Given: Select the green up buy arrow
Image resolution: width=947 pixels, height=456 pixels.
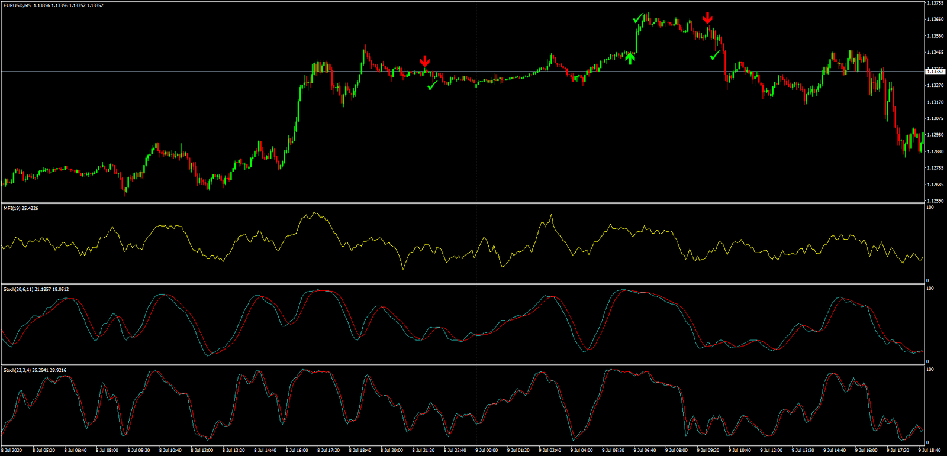Looking at the screenshot, I should [x=630, y=57].
